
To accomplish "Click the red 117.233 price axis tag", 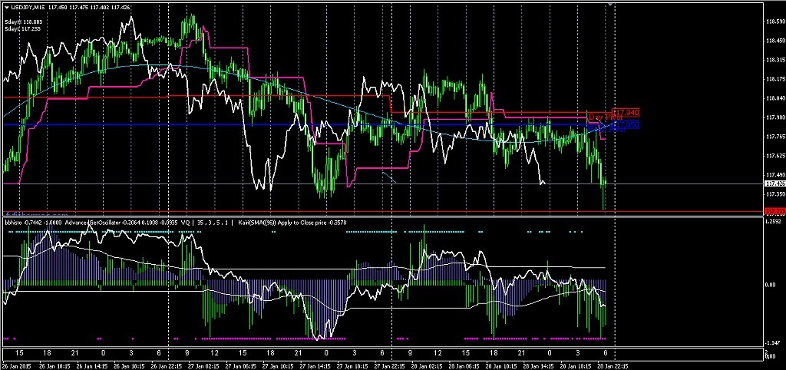I will 775,211.
